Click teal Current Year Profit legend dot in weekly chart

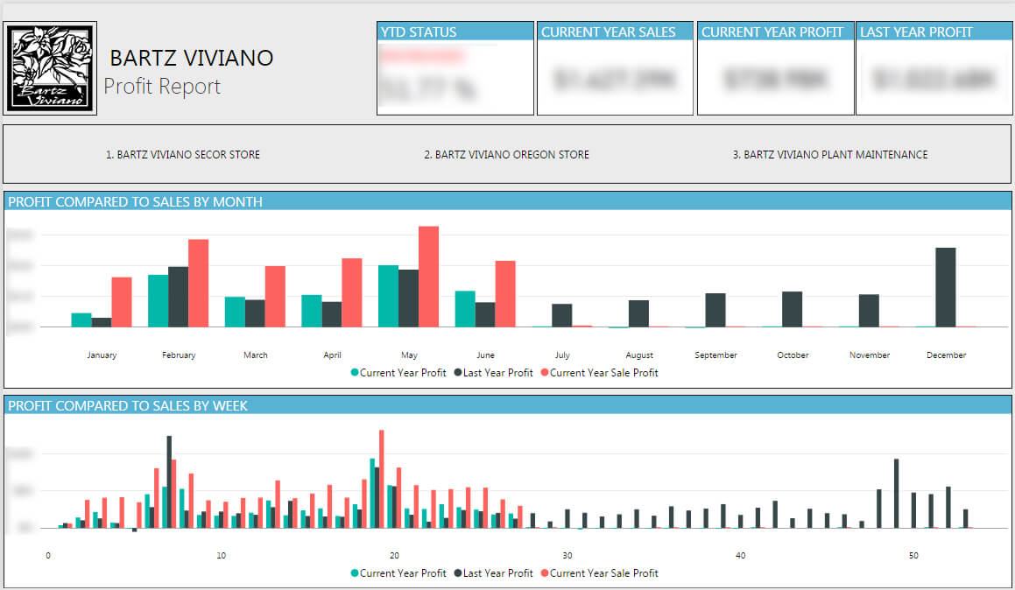(x=355, y=573)
